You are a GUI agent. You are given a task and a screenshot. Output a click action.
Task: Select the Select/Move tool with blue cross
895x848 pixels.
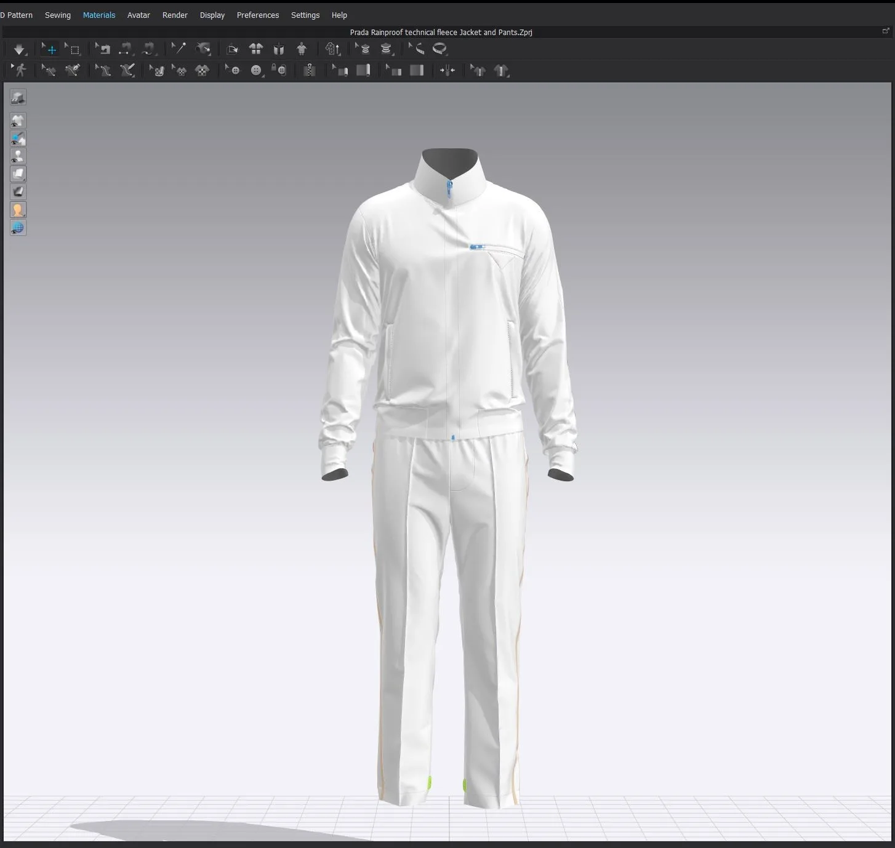tap(50, 49)
